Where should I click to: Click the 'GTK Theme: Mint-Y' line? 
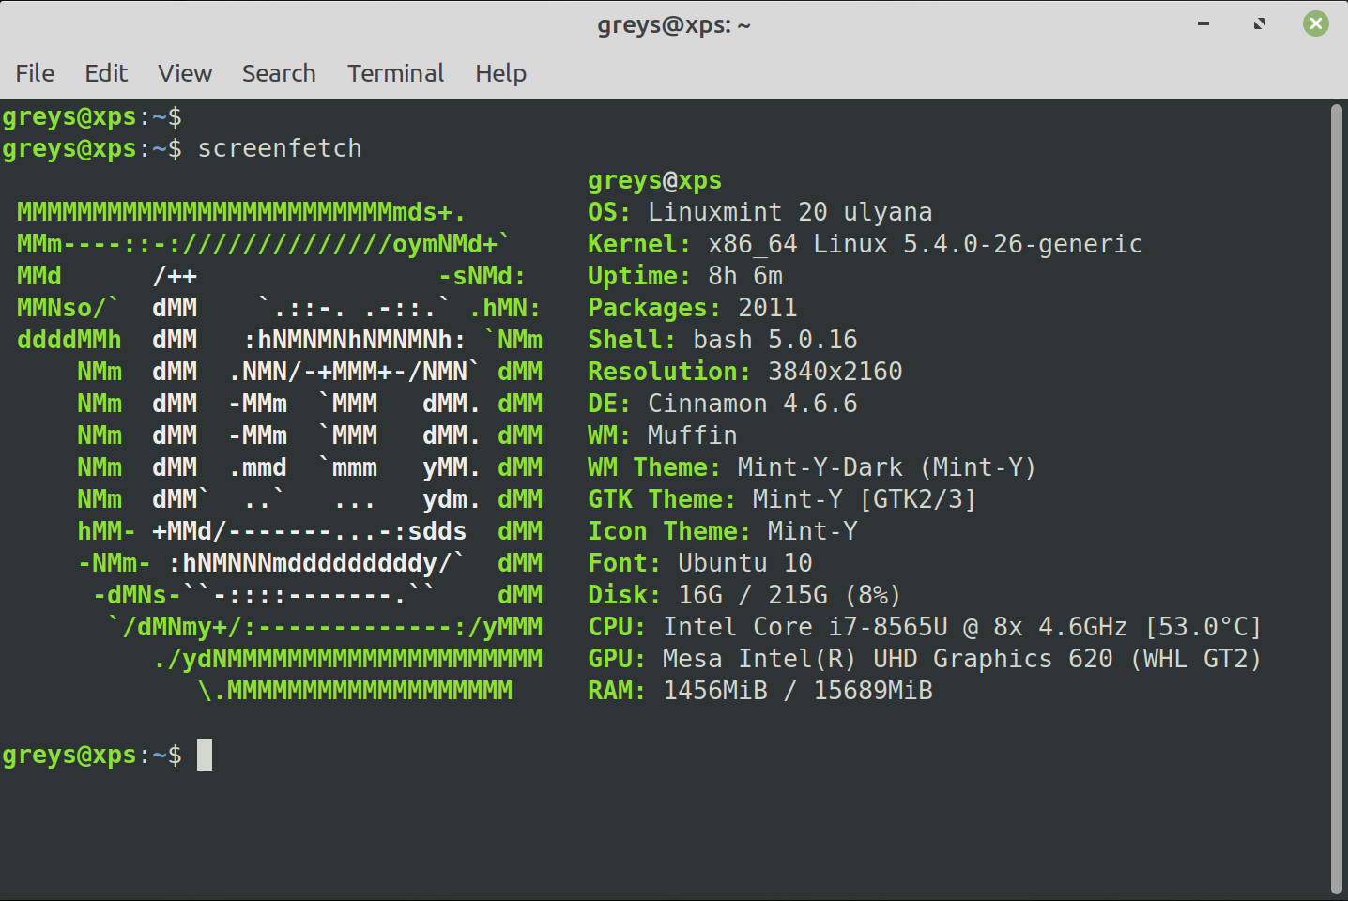coord(782,499)
